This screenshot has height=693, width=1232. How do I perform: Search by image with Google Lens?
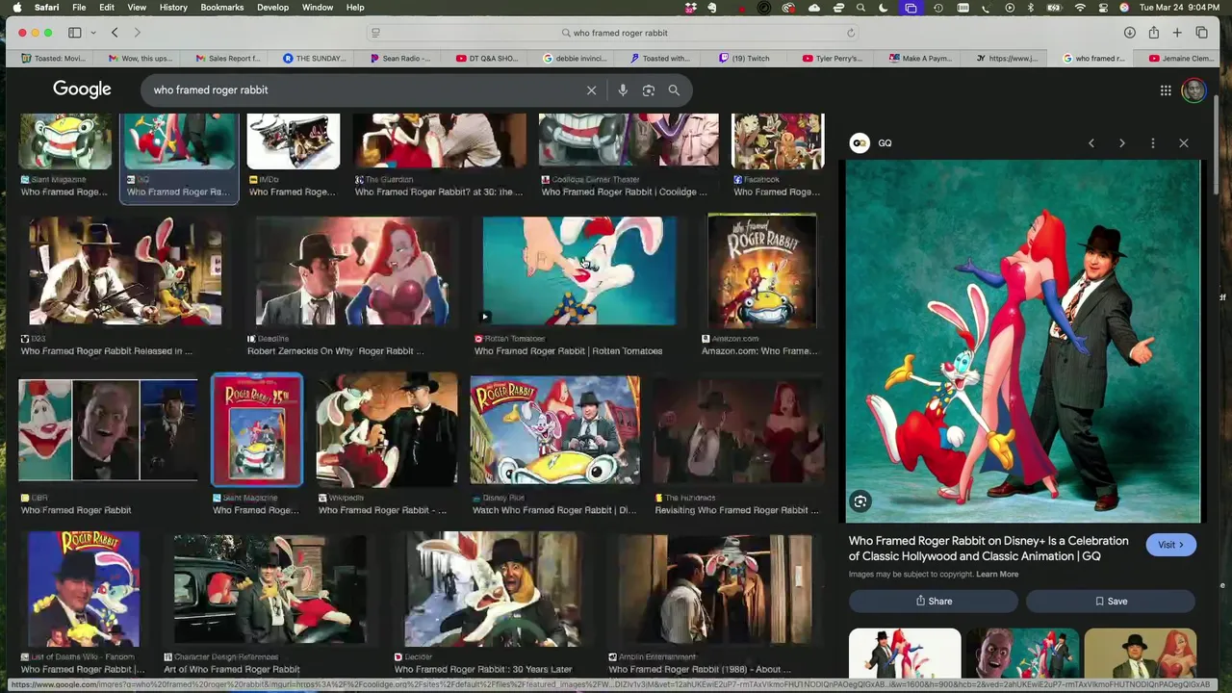[x=649, y=90]
